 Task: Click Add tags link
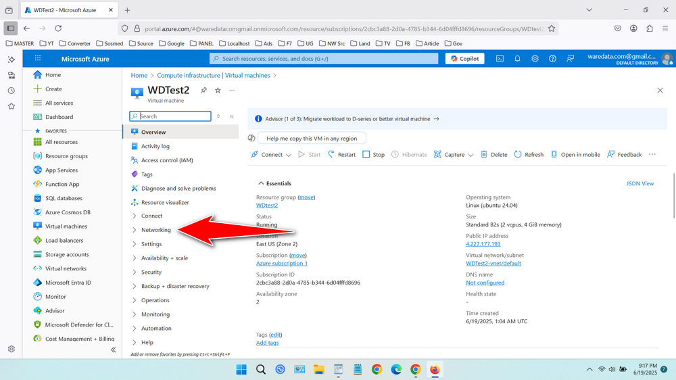click(267, 343)
